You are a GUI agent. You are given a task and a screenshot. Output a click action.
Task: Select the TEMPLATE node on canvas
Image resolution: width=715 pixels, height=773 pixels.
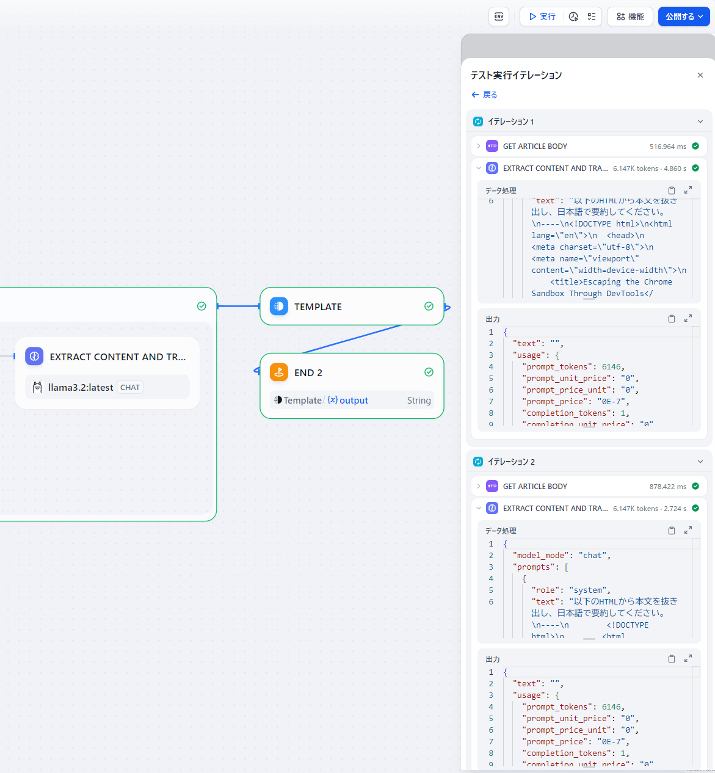(352, 307)
